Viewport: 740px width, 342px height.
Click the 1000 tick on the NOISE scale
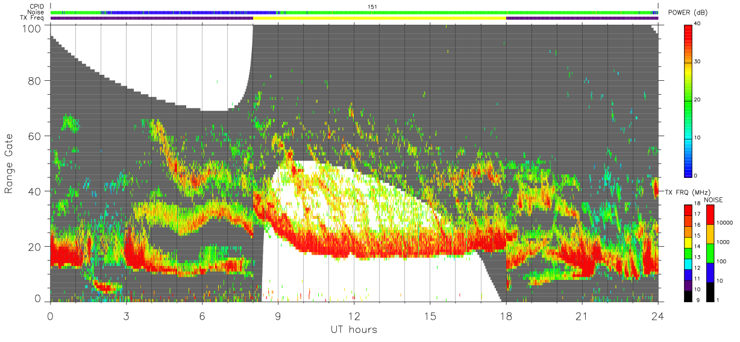point(722,243)
